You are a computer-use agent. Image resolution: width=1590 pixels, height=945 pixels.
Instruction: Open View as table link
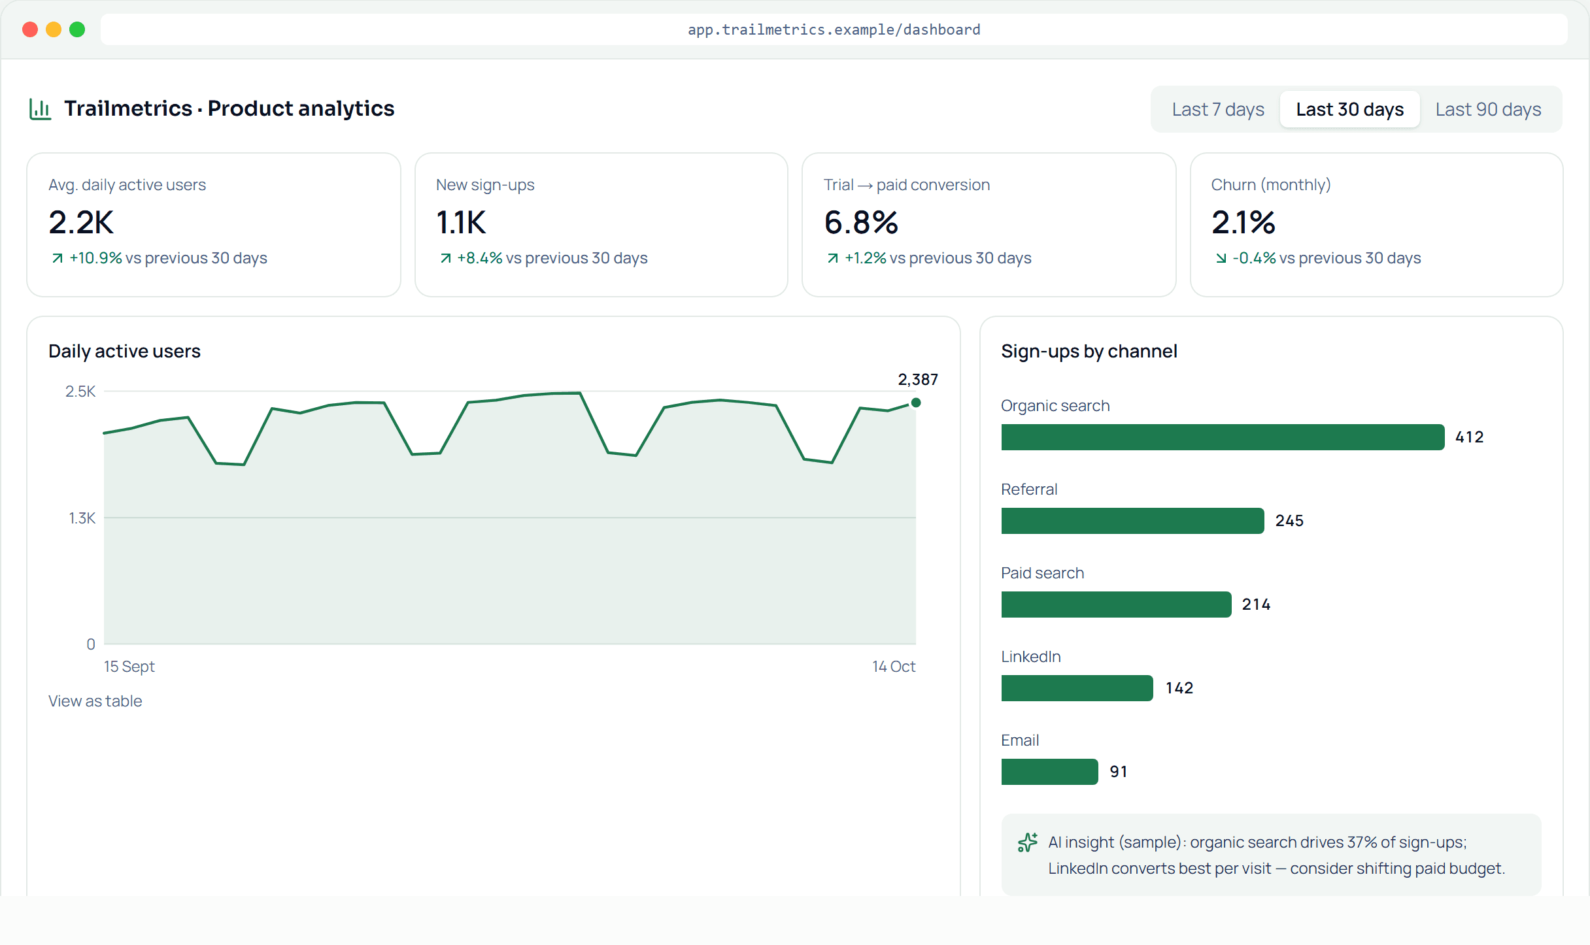(x=95, y=701)
